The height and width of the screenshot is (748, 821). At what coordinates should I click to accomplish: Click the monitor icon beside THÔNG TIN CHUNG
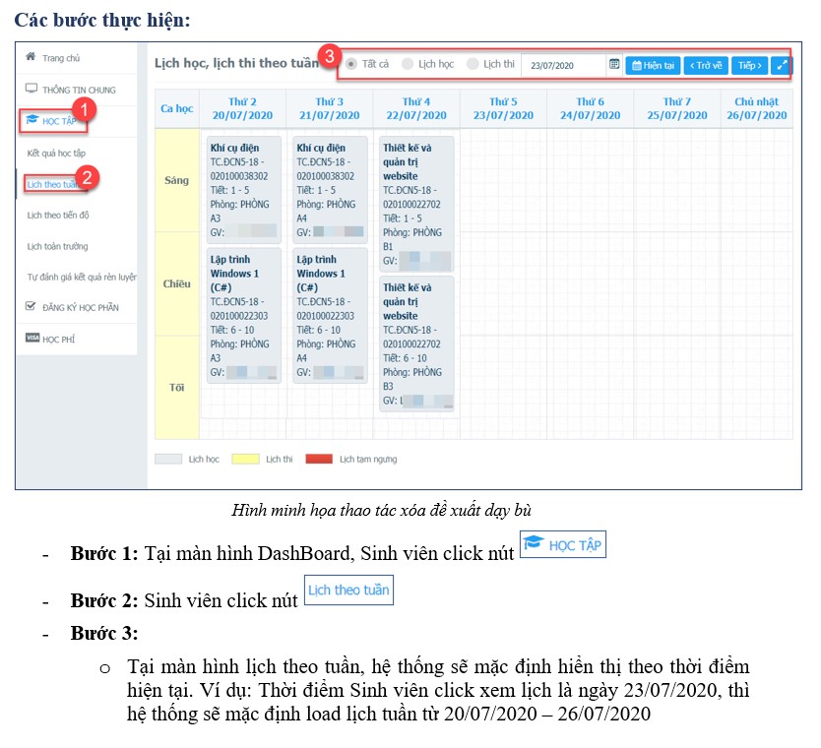coord(32,89)
